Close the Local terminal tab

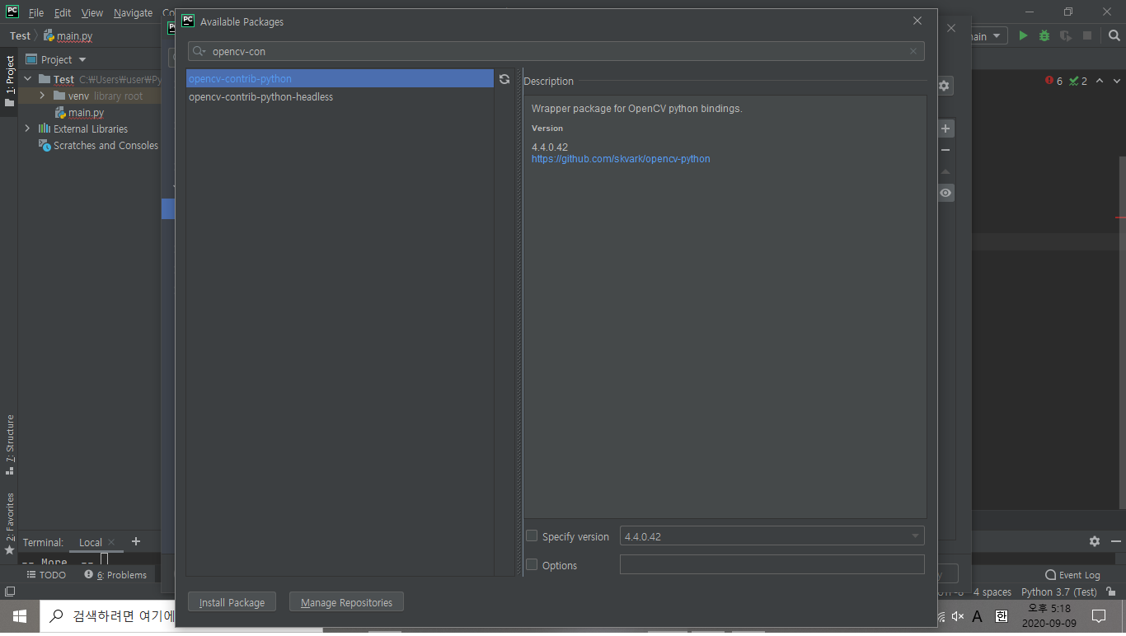pyautogui.click(x=111, y=542)
